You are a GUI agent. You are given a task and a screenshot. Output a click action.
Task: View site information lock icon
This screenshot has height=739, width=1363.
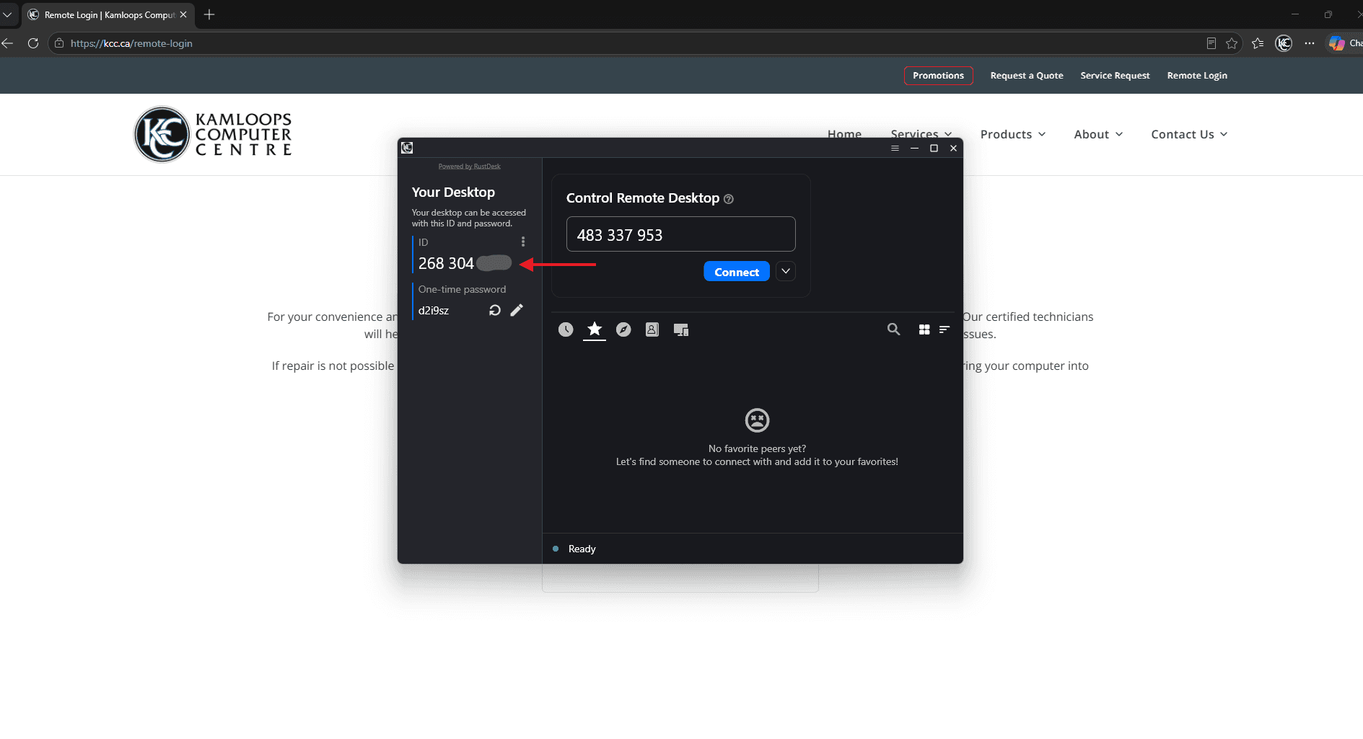59,43
